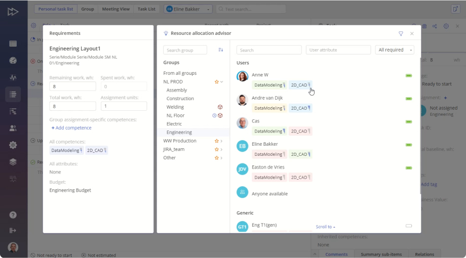The width and height of the screenshot is (466, 258).
Task: Open the table view icon in left sidebar
Action: [13, 44]
